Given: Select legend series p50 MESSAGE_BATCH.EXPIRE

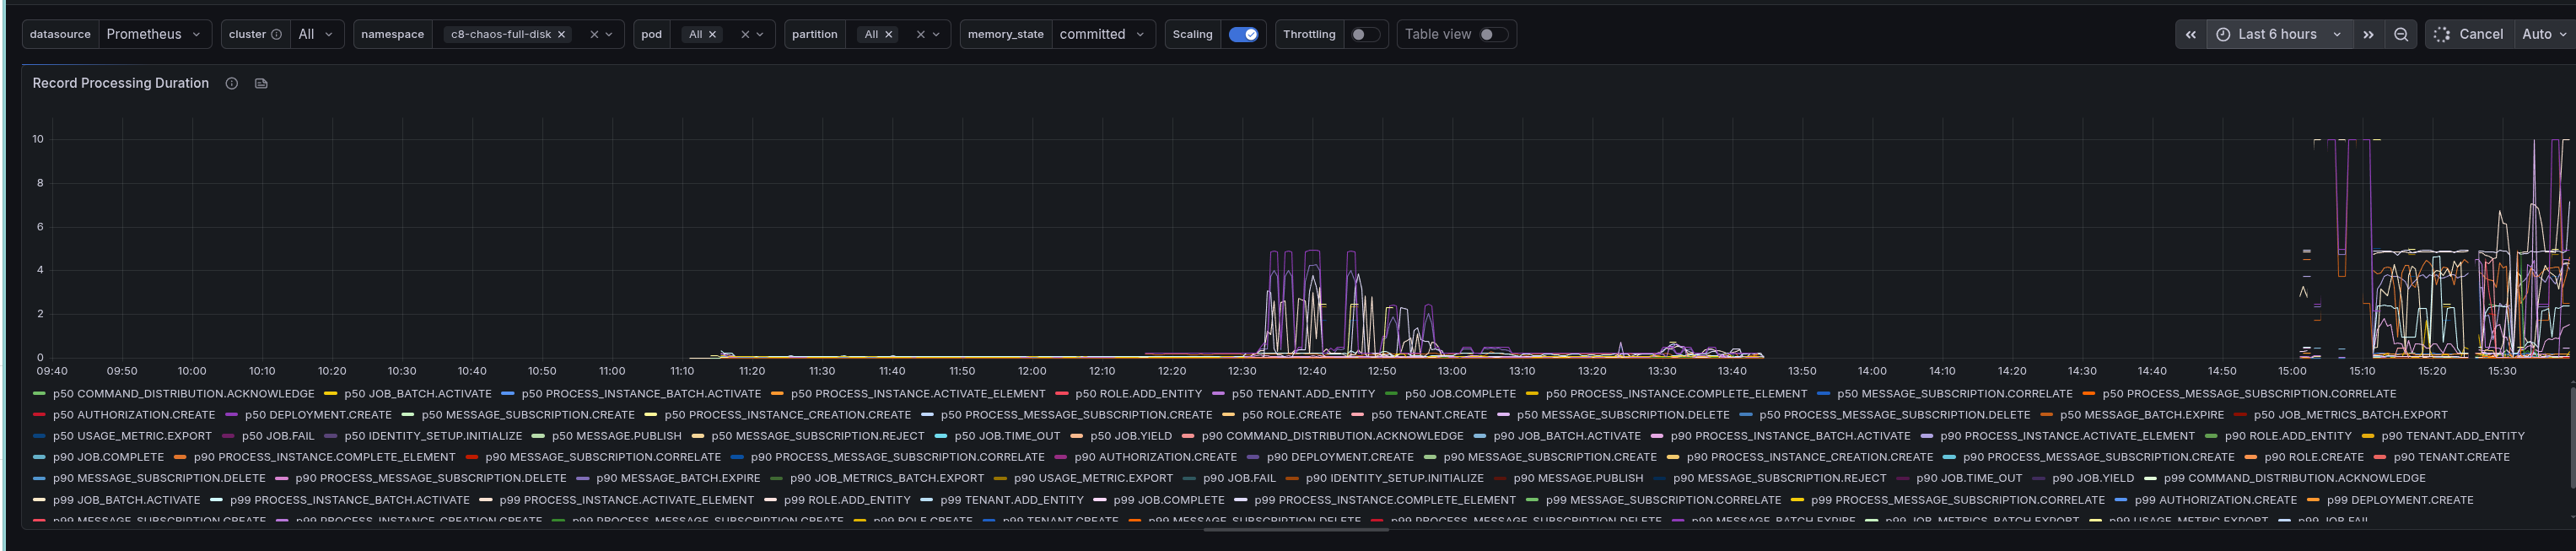Looking at the screenshot, I should point(2141,415).
